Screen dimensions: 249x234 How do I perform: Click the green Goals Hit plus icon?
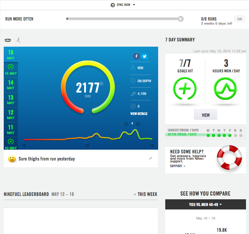point(185,88)
